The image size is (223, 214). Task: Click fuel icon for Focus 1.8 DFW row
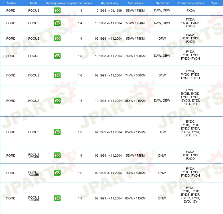57,132
